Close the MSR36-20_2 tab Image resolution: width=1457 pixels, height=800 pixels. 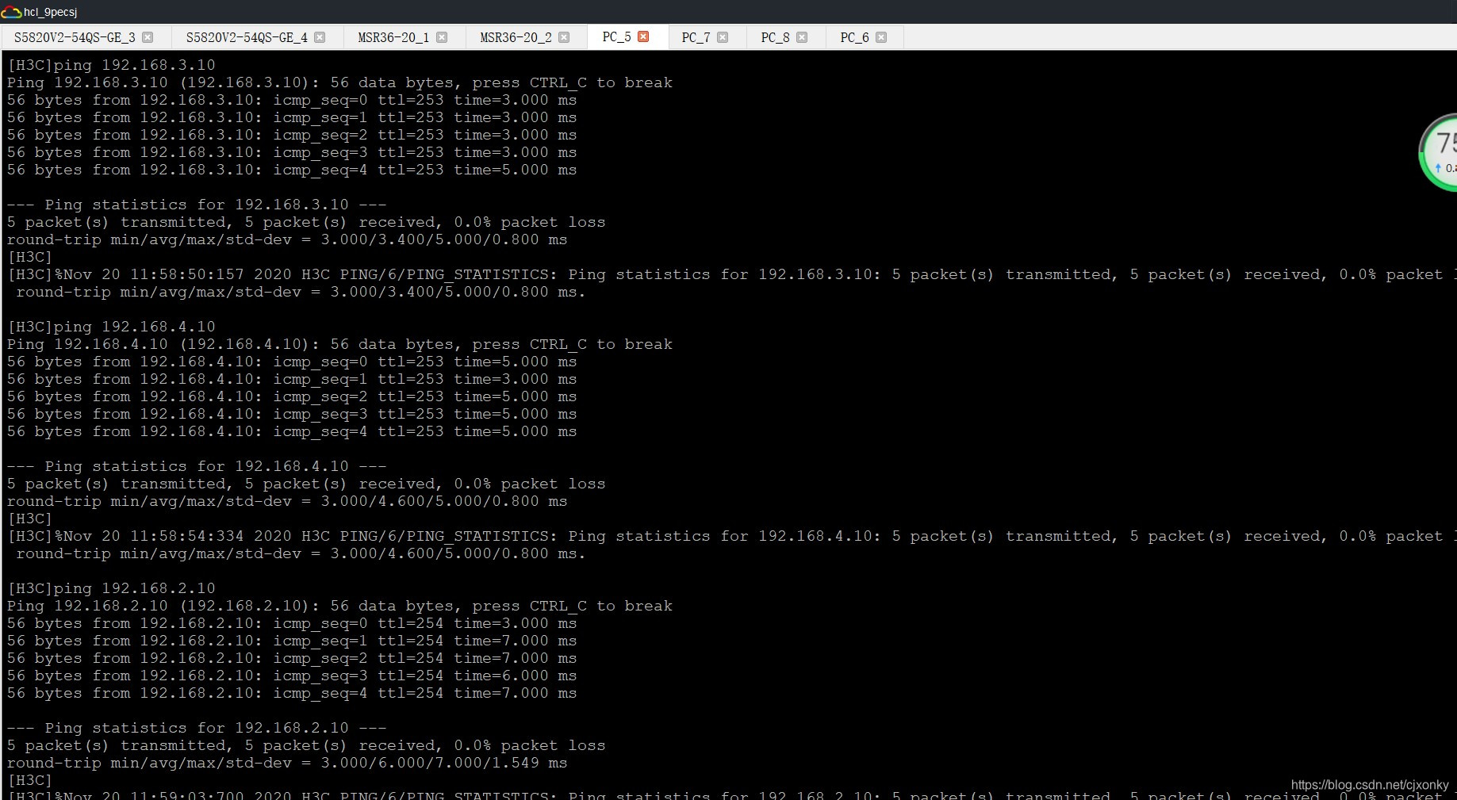(564, 37)
